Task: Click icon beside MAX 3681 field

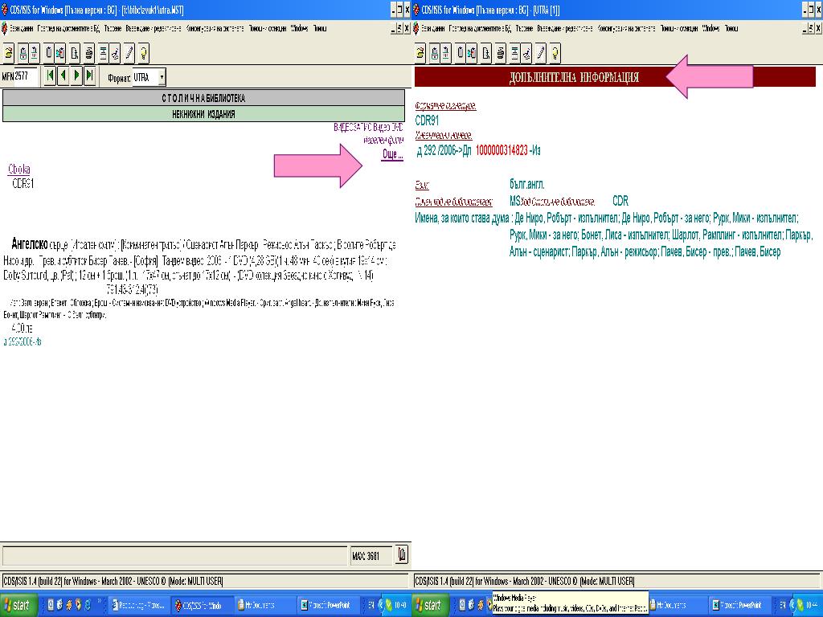Action: tap(402, 554)
